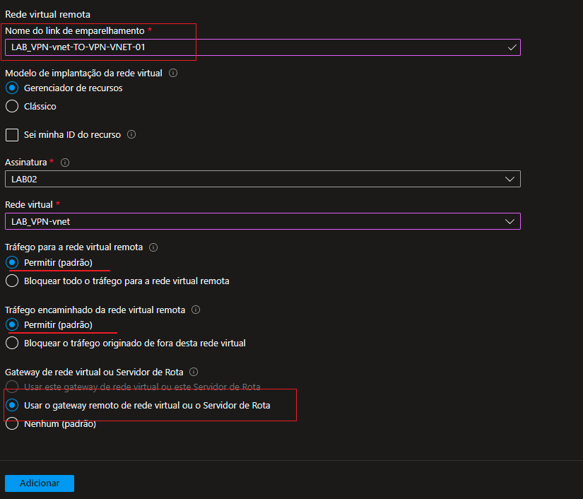Click info icon beside Assinatura label
Screen dimensions: 583x499
65,163
